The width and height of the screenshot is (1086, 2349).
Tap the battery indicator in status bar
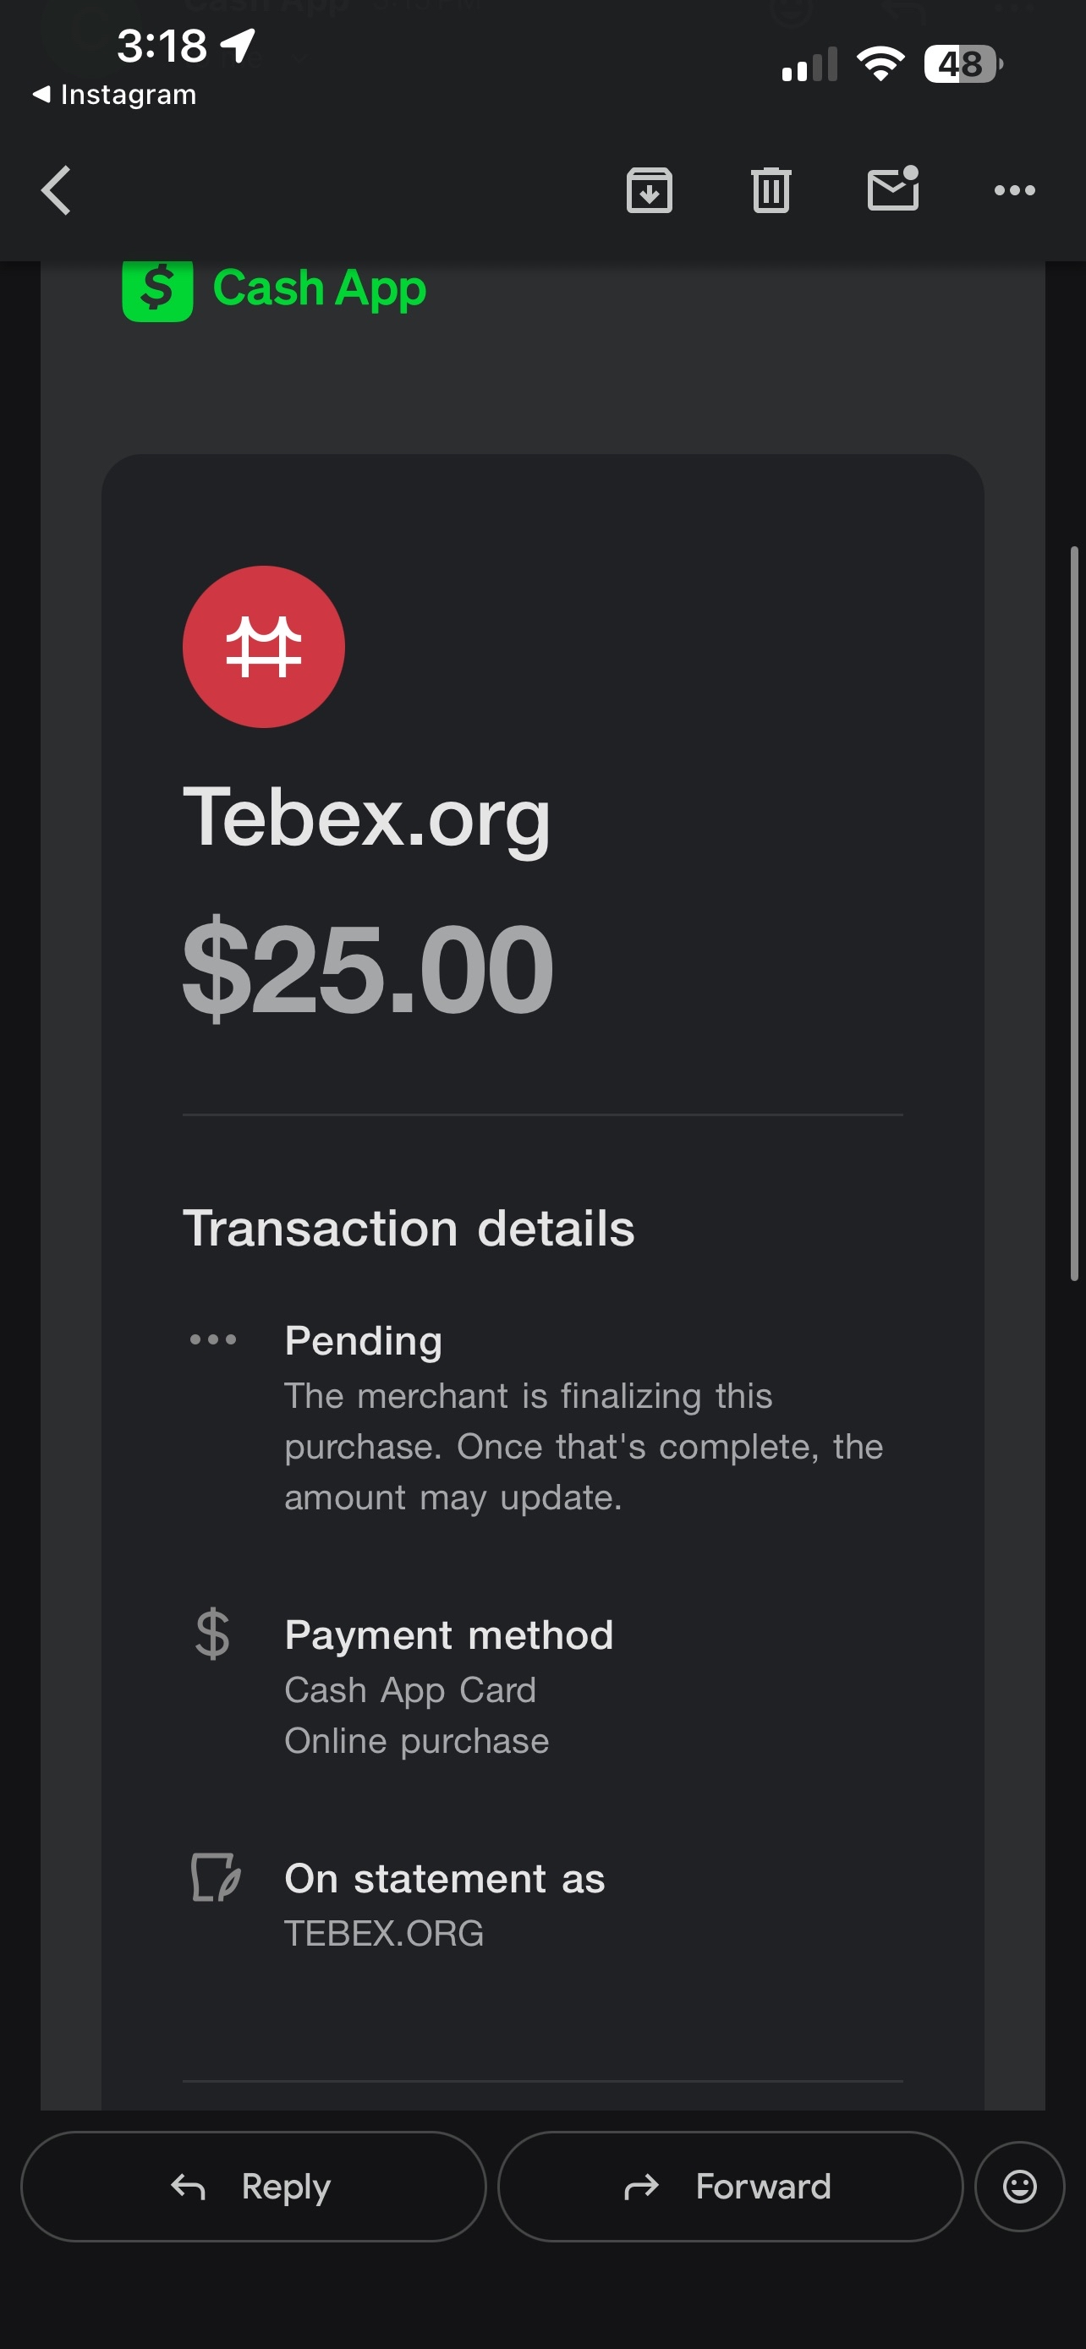(x=962, y=63)
